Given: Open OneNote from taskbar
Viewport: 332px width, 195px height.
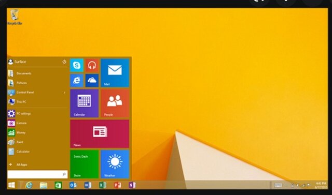Looking at the screenshot, I should point(132,185).
